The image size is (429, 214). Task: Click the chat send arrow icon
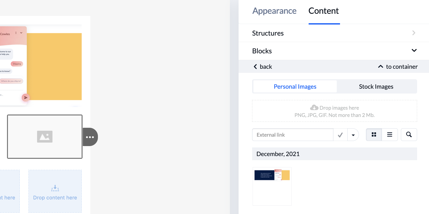click(x=25, y=98)
